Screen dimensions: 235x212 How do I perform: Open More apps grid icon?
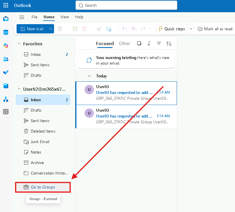click(6, 112)
